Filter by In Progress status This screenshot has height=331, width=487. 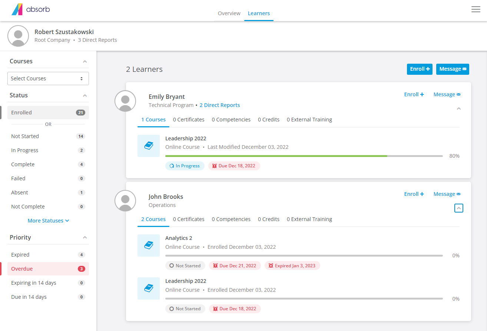48,150
